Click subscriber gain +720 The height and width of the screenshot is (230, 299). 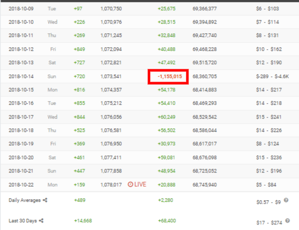click(x=79, y=76)
